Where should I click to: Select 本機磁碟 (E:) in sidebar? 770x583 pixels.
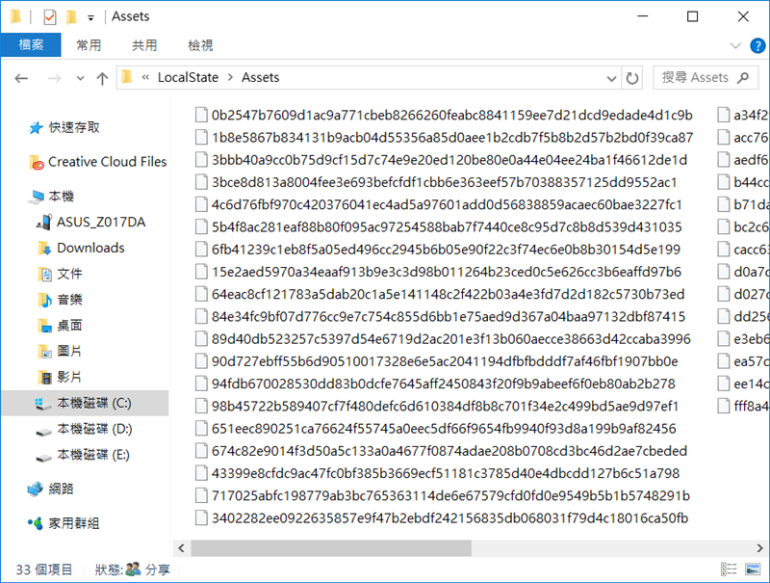click(x=93, y=455)
